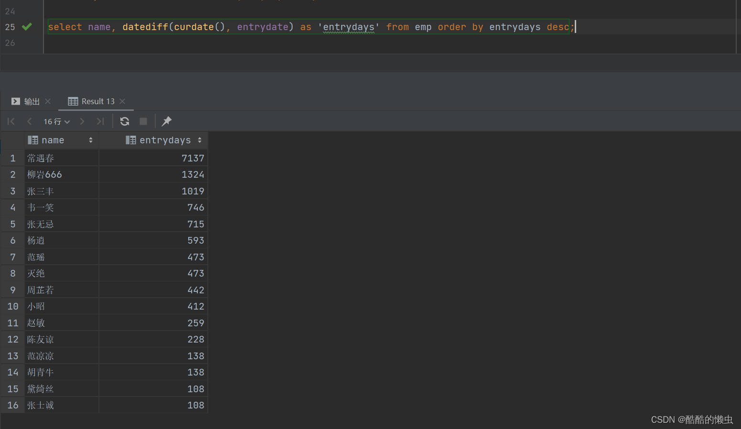Pin the Result 13 tab
Image resolution: width=741 pixels, height=429 pixels.
point(167,121)
